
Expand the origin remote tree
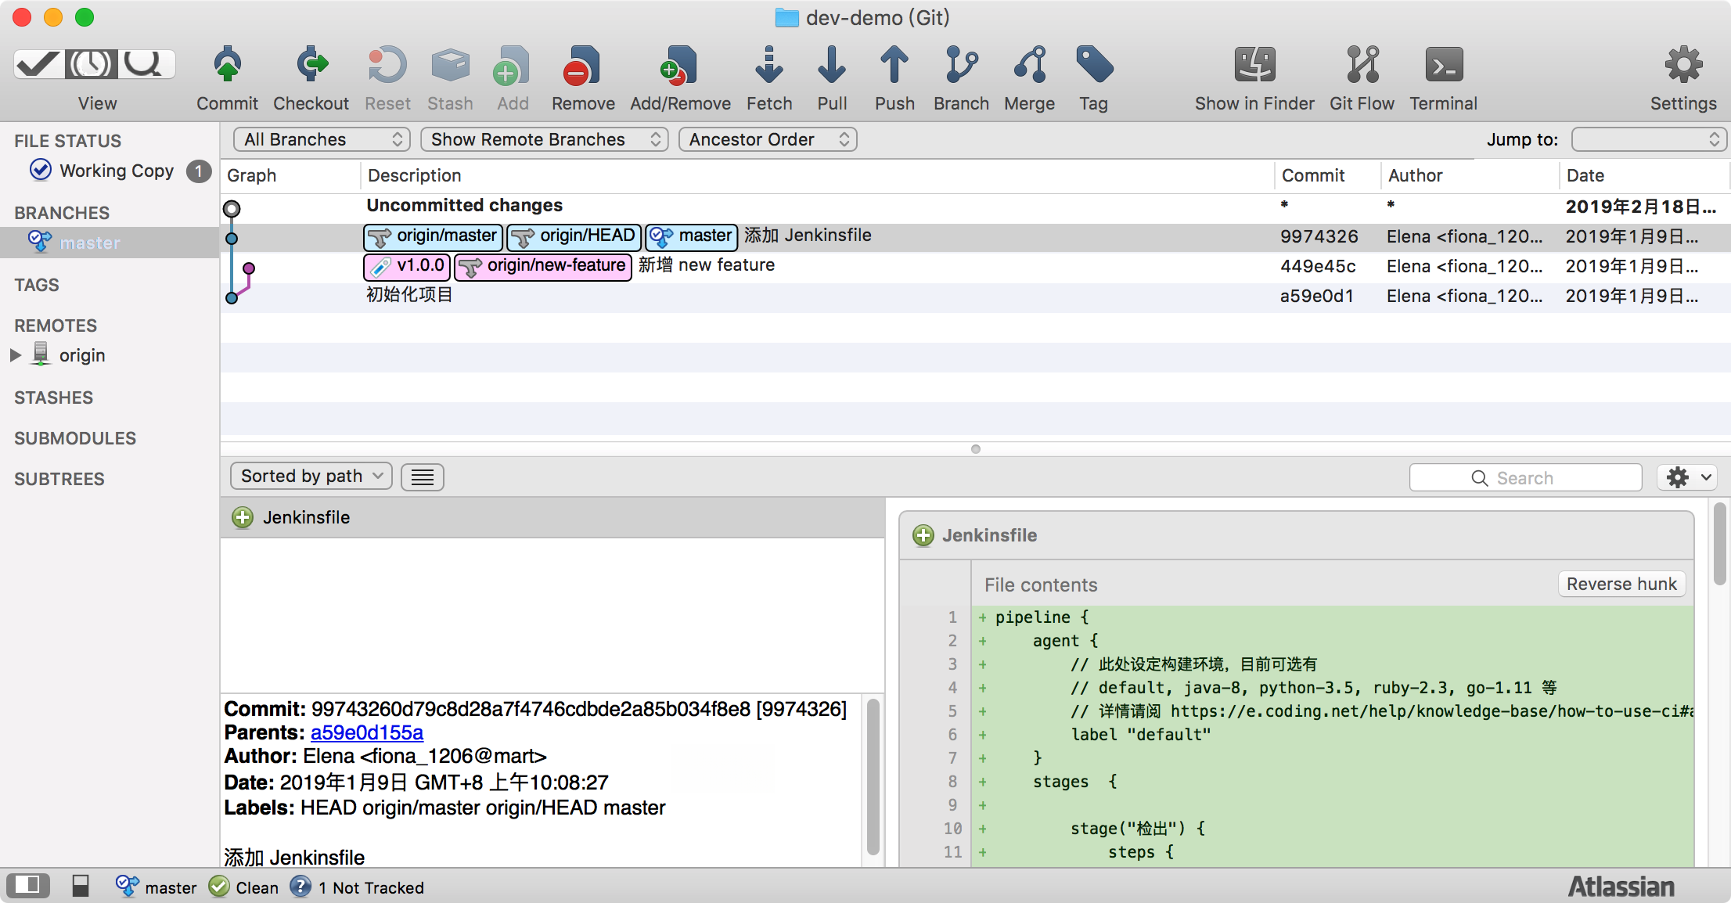(15, 355)
